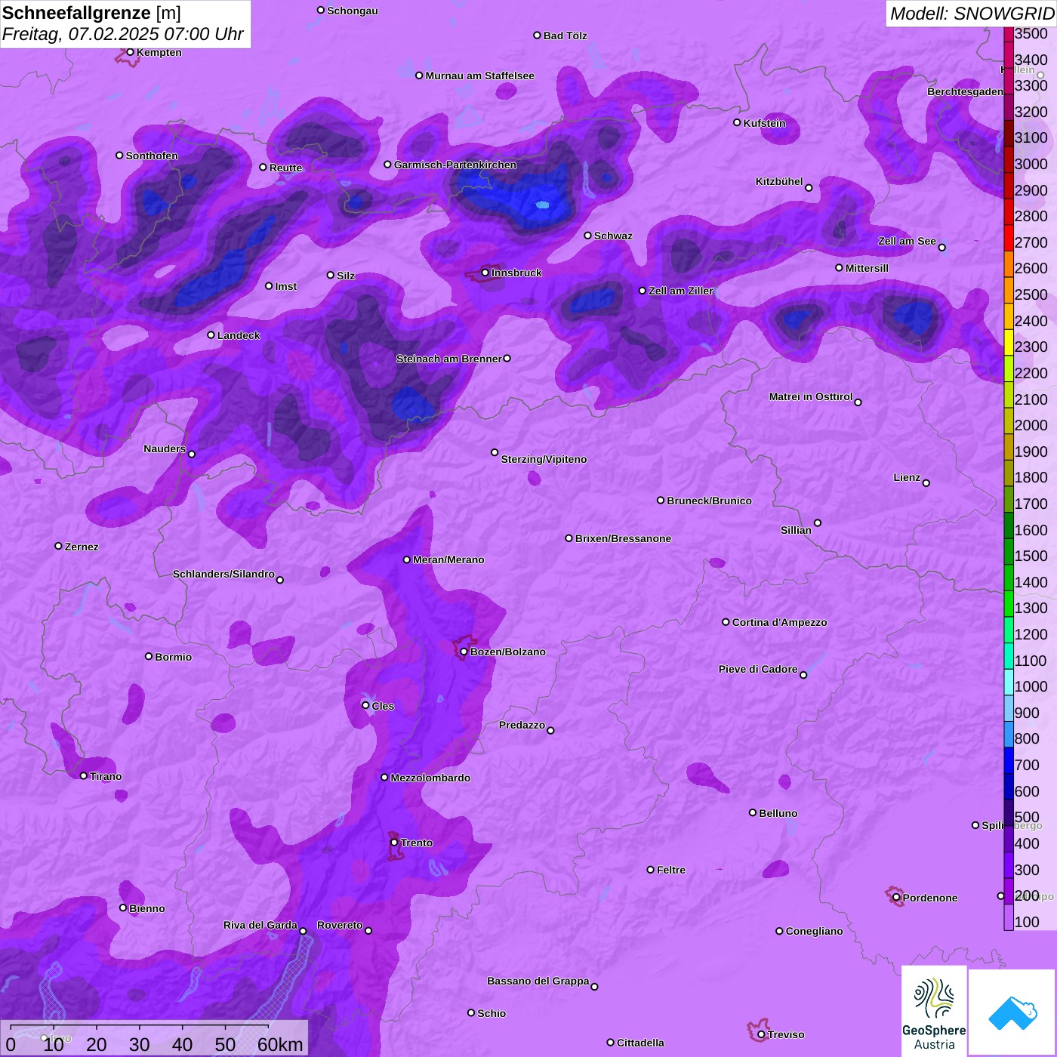1057x1057 pixels.
Task: Click the 'Sterzing/Vipiteno' label
Action: 544,459
